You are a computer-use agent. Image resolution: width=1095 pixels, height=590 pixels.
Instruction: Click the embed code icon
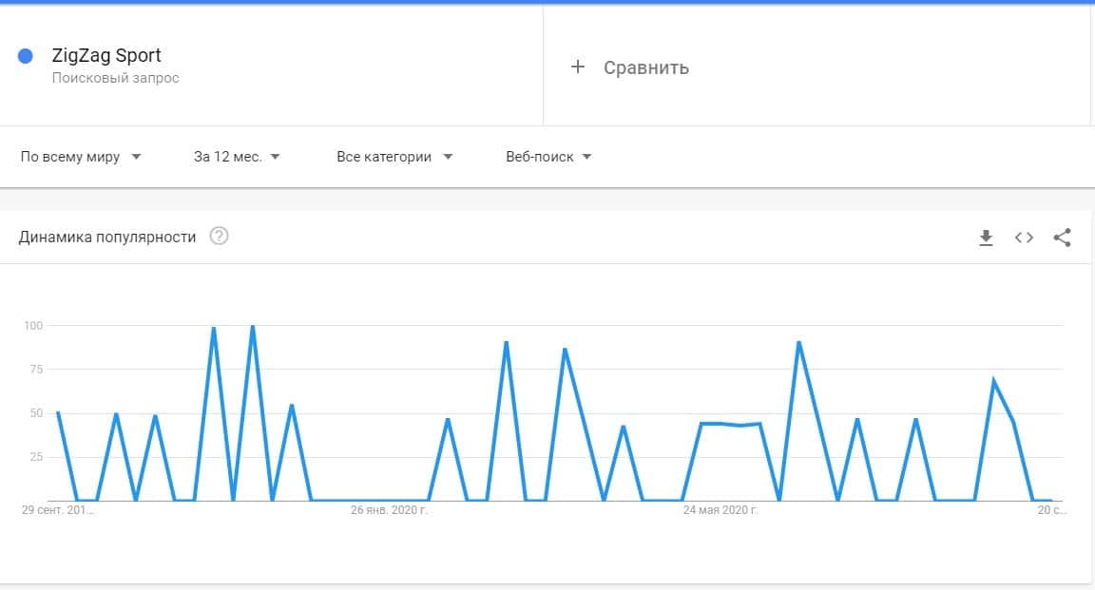click(x=1024, y=238)
